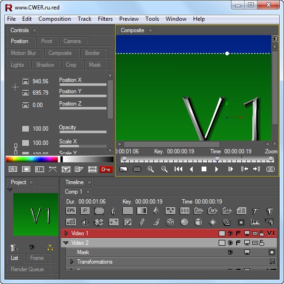Image resolution: width=284 pixels, height=284 pixels.
Task: Expand the Transformations group
Action: point(72,262)
